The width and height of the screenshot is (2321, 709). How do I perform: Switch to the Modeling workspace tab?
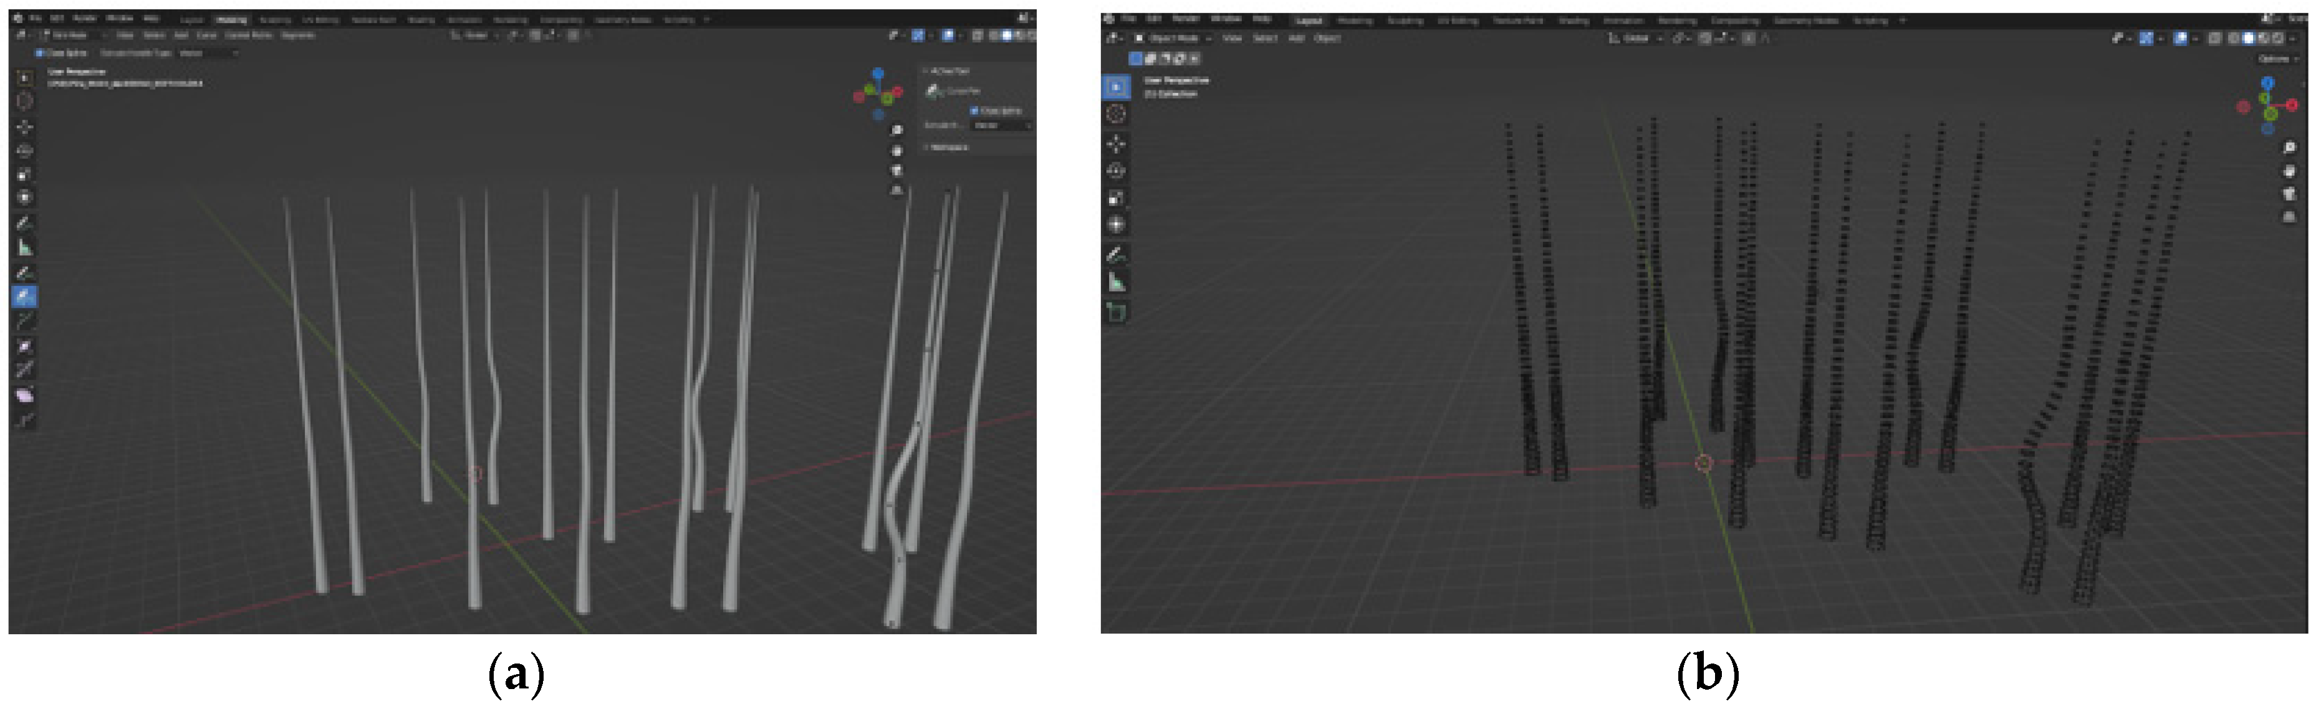coord(231,19)
